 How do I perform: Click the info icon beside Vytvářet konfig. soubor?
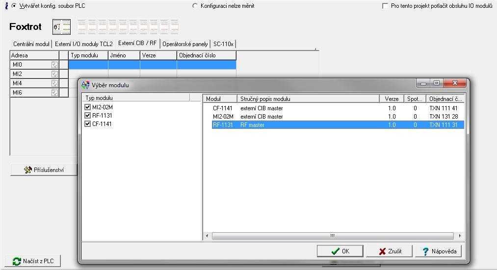pos(6,6)
